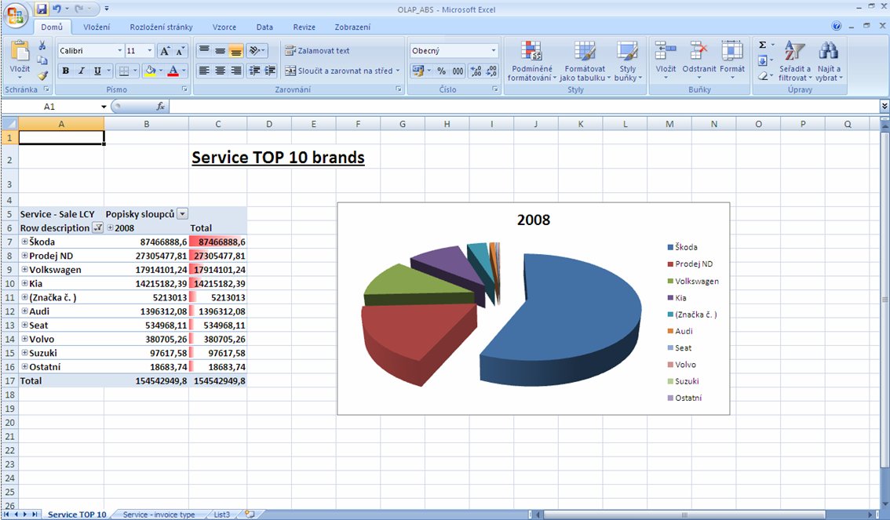
Task: Open the Revize ribbon tab
Action: point(305,27)
